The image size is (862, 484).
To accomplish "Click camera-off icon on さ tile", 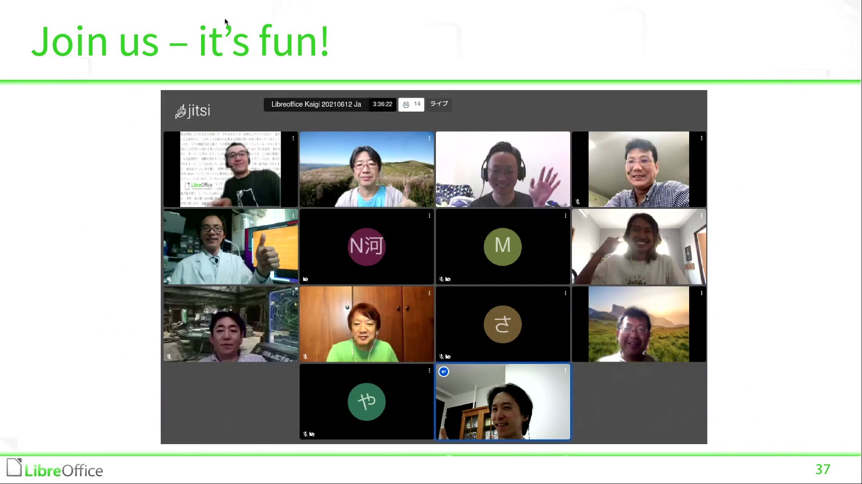I will [448, 357].
